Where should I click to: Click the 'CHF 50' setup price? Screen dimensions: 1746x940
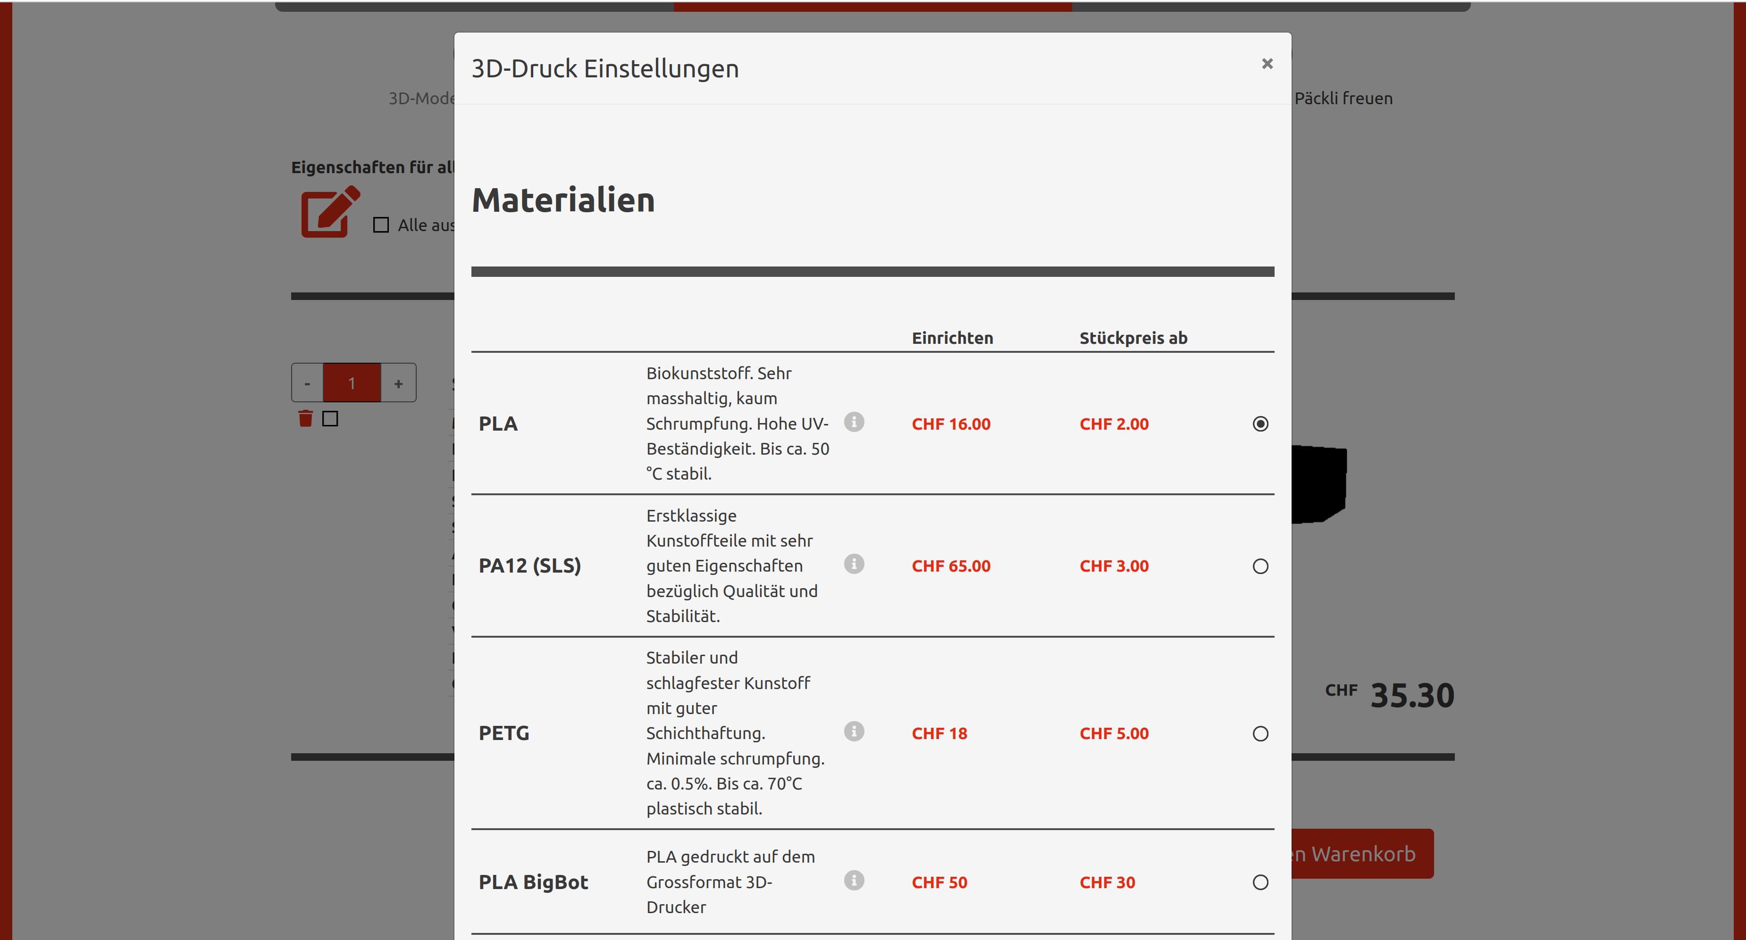(x=940, y=882)
